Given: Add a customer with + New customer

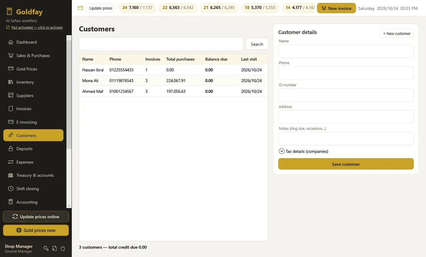Looking at the screenshot, I should click(397, 34).
